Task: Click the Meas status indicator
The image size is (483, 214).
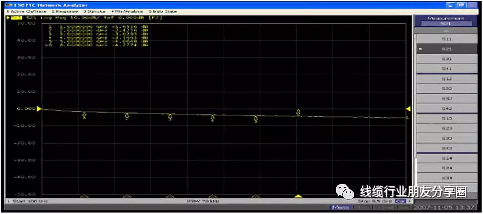Action: point(340,208)
